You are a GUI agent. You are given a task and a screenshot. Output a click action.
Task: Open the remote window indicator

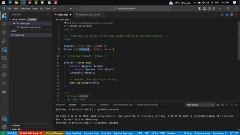[x=3, y=133]
